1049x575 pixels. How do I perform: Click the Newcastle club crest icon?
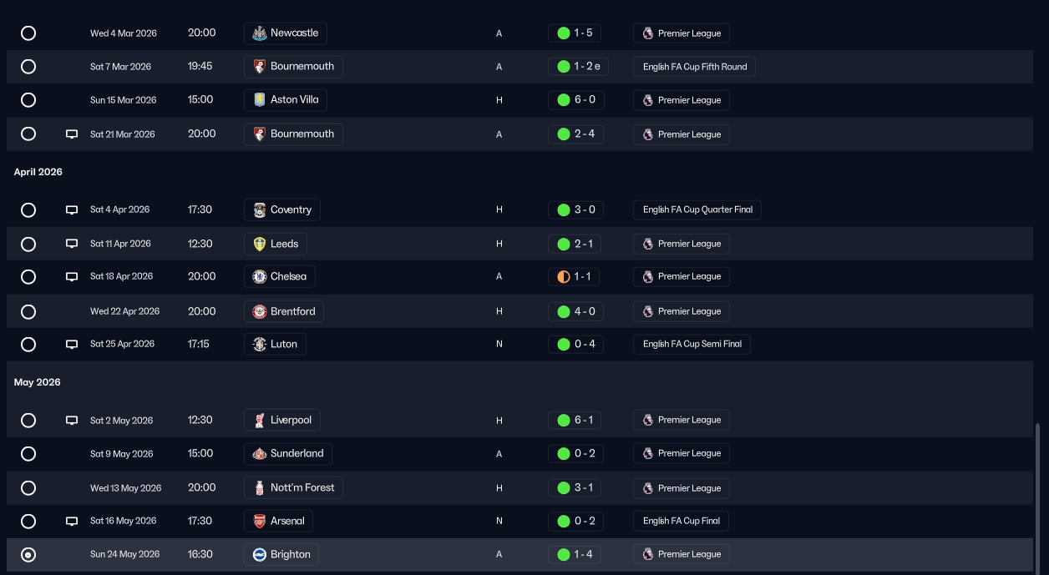[x=259, y=33]
